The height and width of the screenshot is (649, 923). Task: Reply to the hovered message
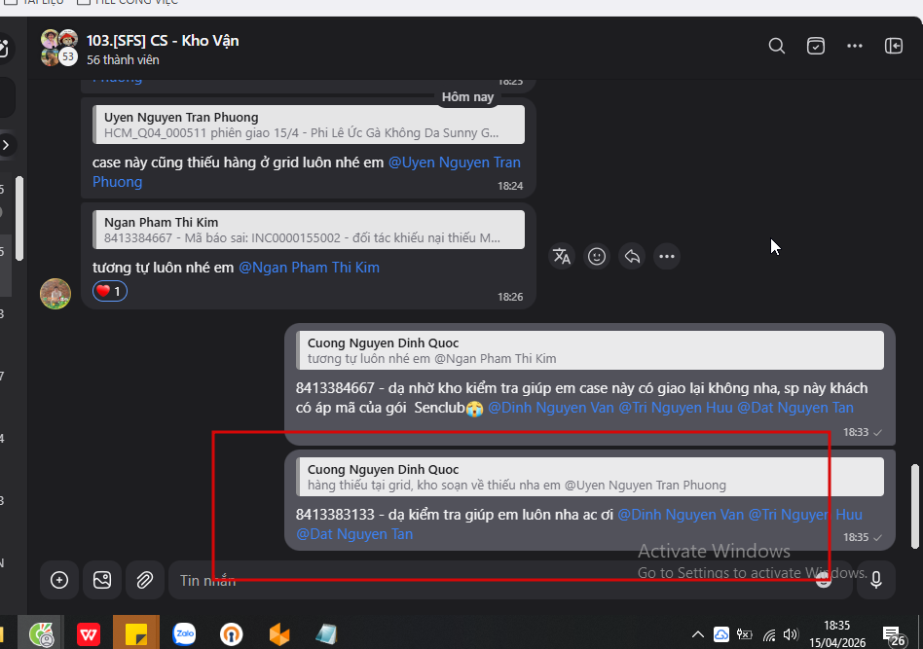tap(632, 257)
